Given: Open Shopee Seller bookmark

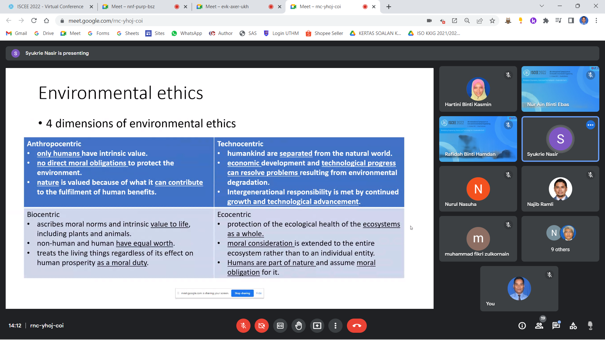Looking at the screenshot, I should (324, 33).
